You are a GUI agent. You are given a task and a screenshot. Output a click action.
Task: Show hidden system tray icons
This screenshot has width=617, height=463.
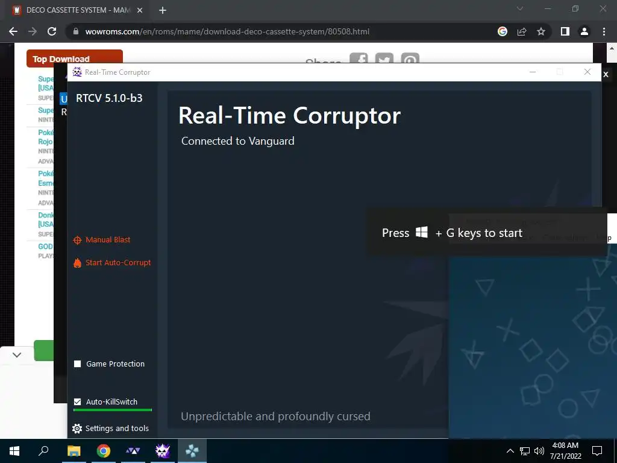[510, 451]
